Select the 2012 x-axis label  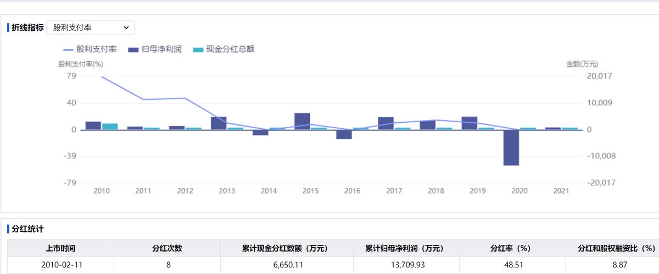pyautogui.click(x=185, y=191)
